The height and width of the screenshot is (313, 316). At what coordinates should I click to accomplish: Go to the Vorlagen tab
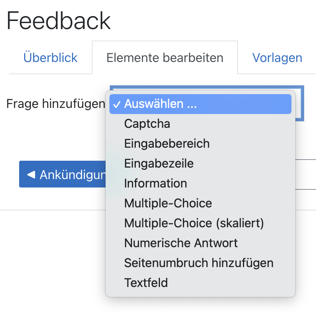(x=277, y=58)
